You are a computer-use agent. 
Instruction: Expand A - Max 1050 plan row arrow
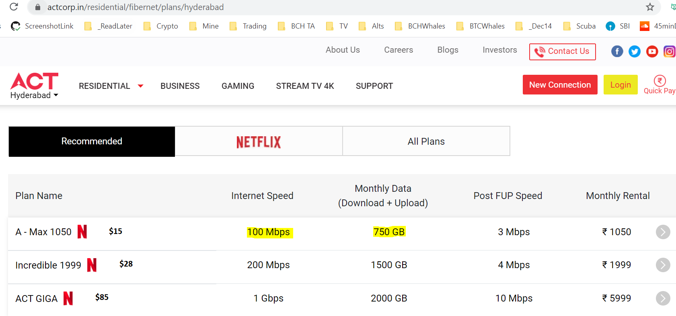[x=663, y=232]
